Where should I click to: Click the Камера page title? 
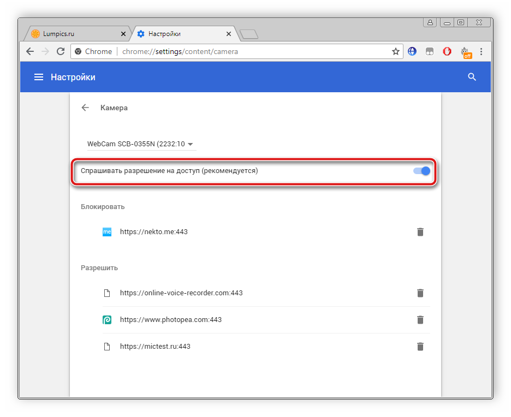[x=114, y=108]
